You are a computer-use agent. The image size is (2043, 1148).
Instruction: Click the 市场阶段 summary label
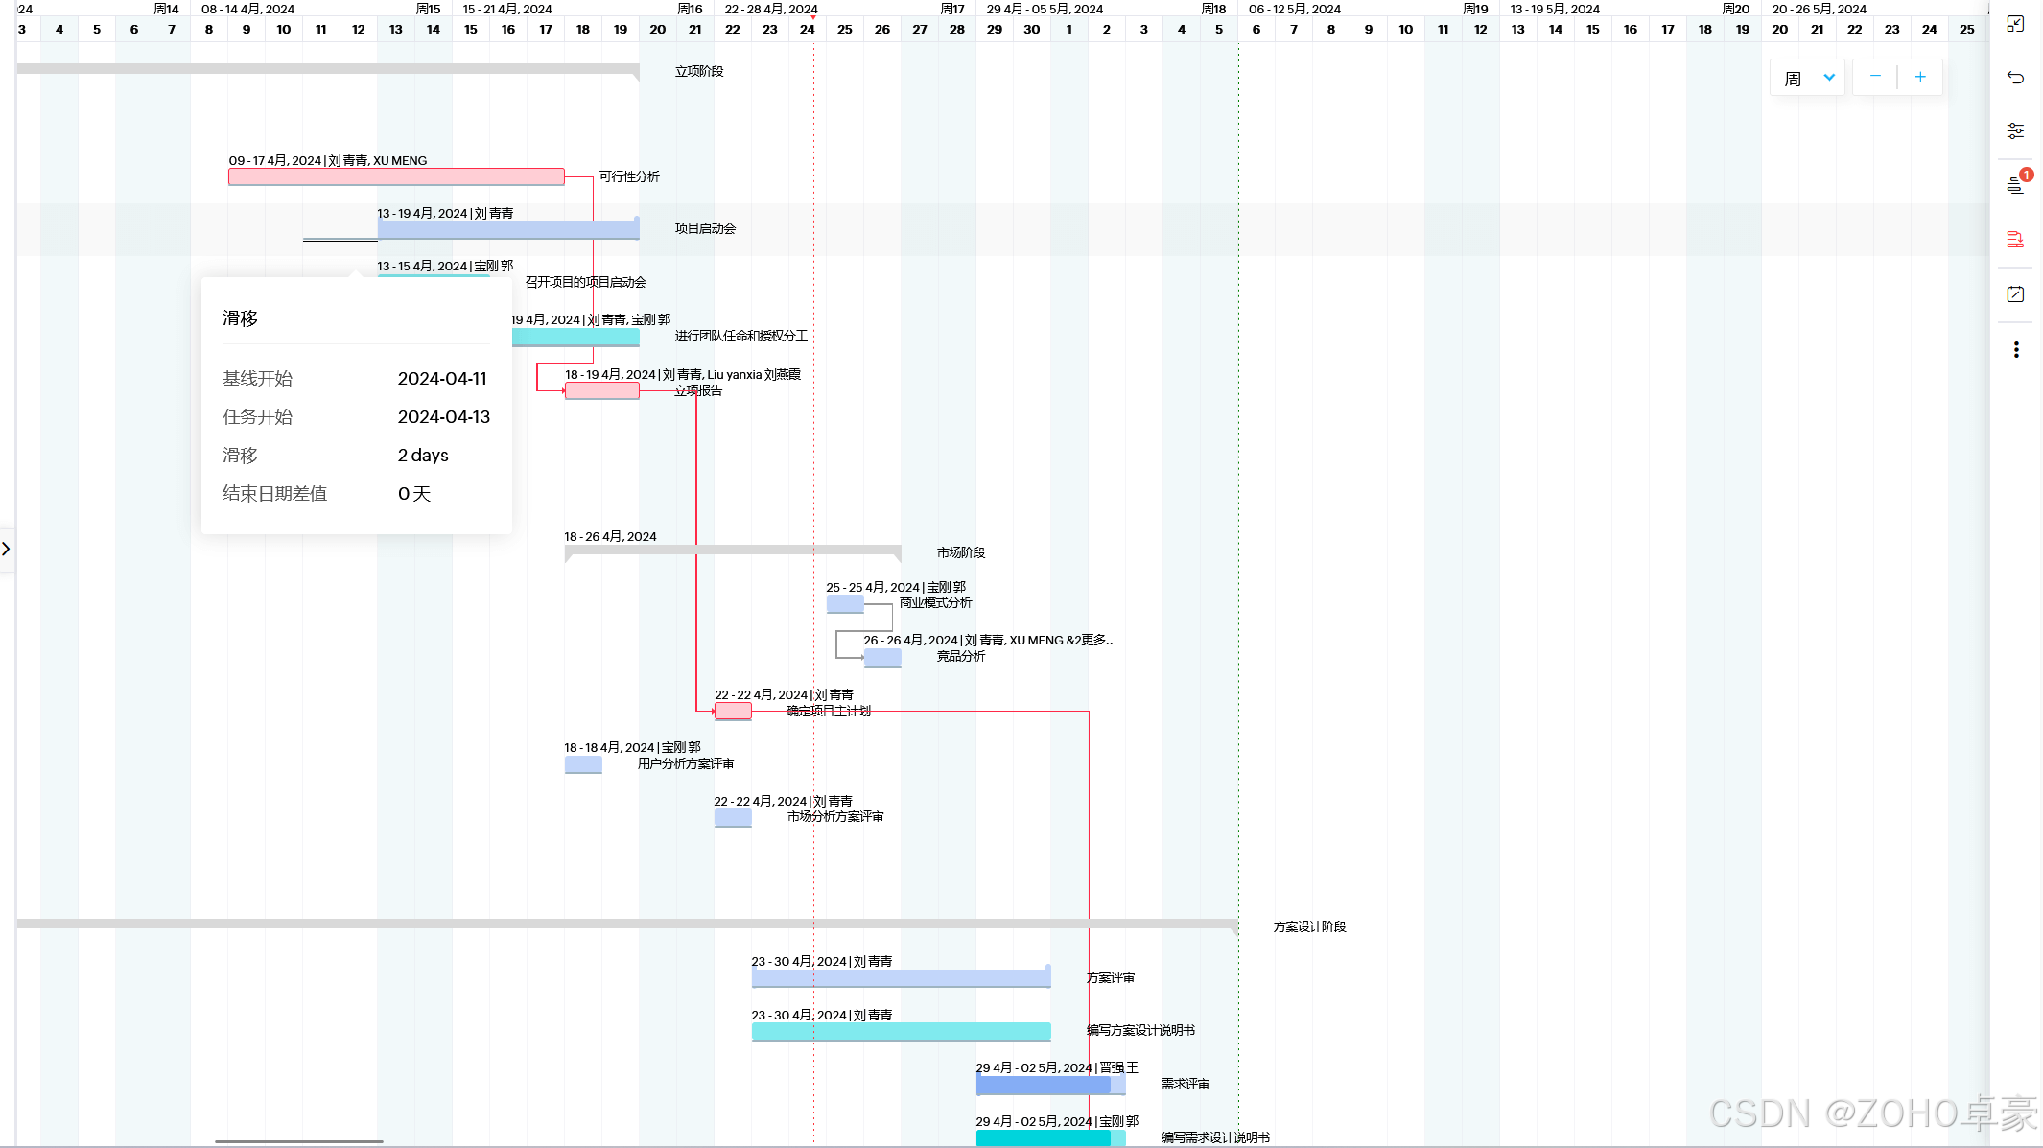pos(960,552)
